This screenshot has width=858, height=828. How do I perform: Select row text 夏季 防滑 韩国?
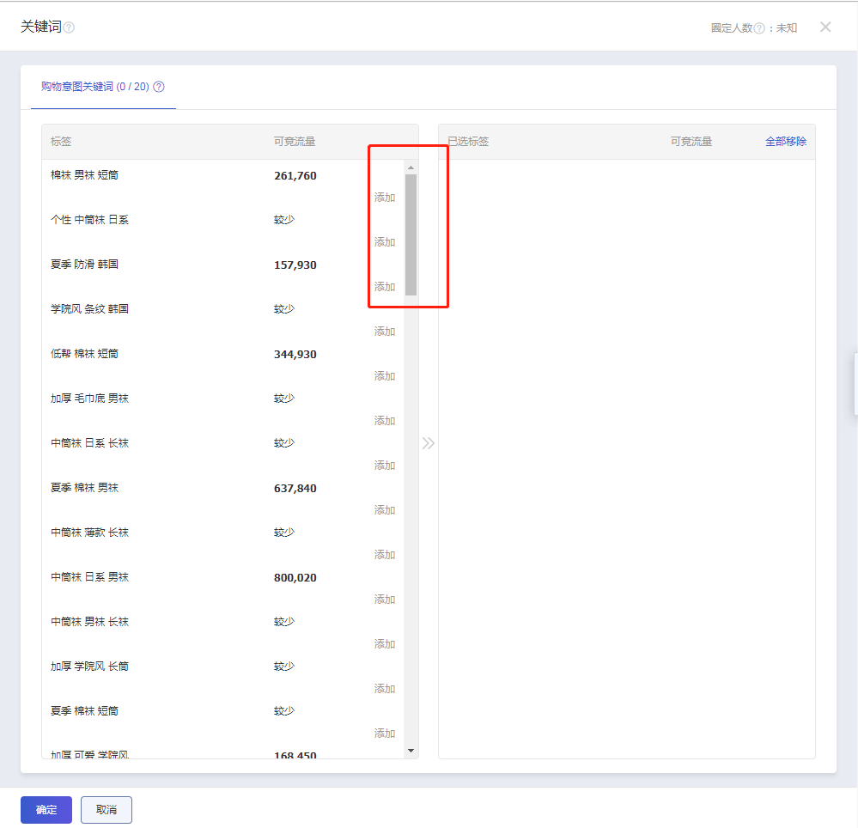pyautogui.click(x=84, y=265)
